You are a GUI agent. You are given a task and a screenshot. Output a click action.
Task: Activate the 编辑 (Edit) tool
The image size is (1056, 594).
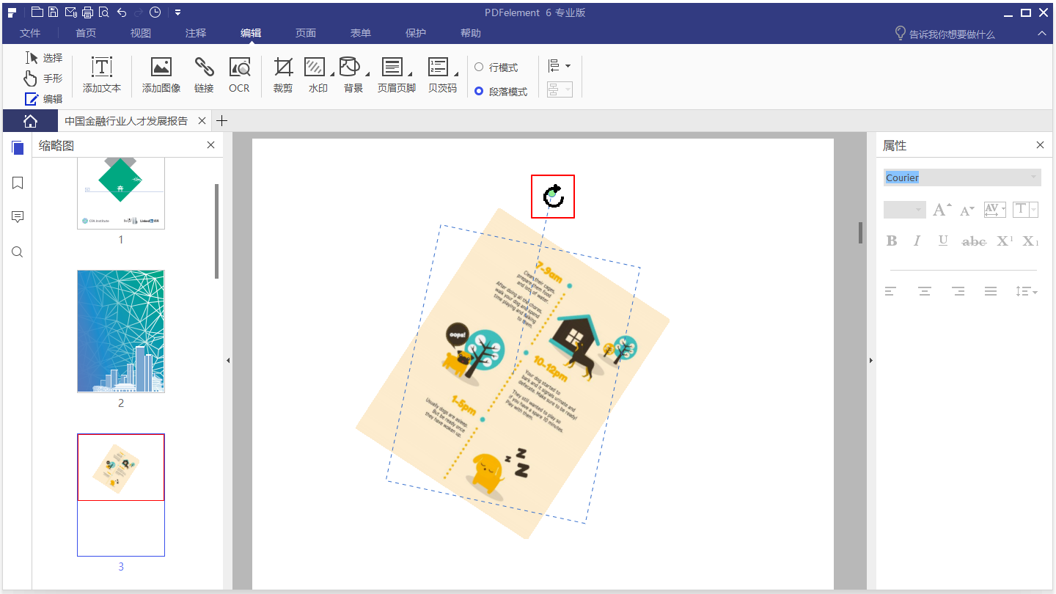pyautogui.click(x=43, y=99)
